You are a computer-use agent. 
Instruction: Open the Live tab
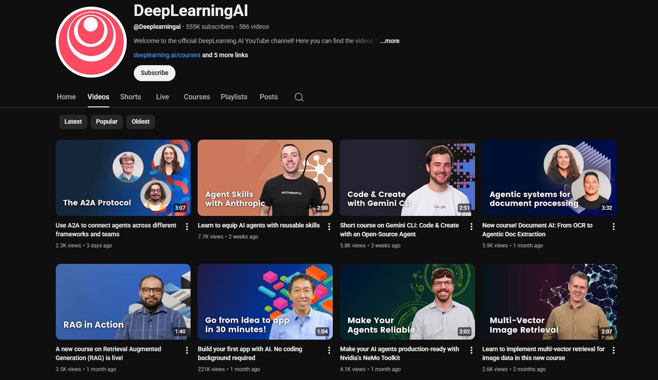162,97
